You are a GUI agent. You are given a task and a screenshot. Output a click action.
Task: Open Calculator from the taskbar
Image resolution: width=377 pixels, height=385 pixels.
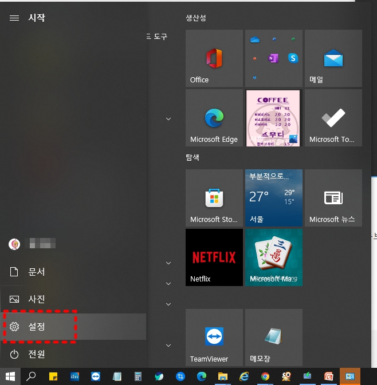[x=138, y=376]
